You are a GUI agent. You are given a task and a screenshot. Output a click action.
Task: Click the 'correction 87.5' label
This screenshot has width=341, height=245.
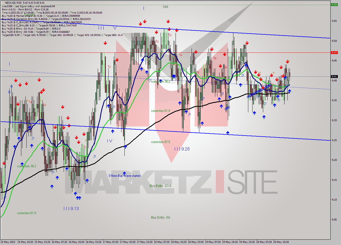coord(161,142)
